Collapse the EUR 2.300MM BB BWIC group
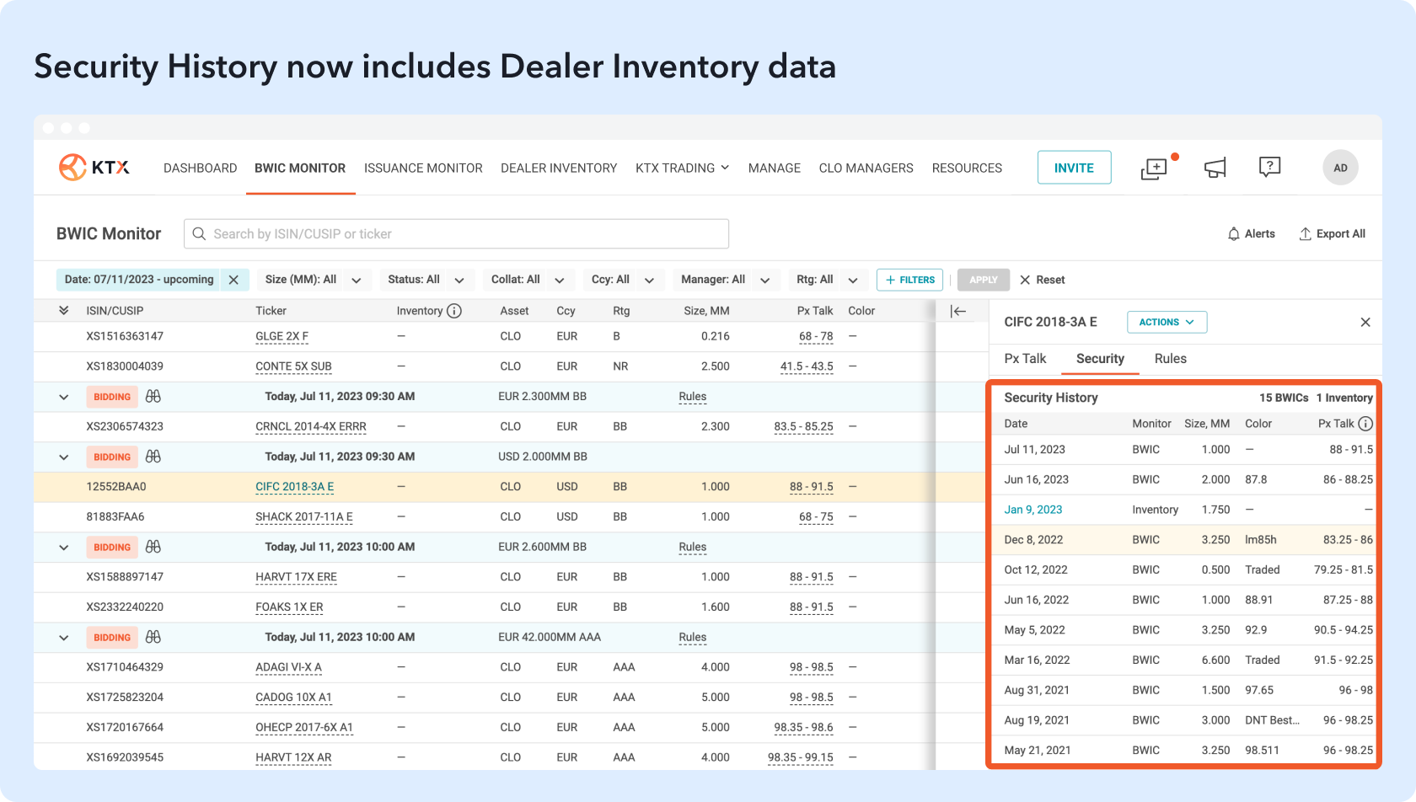The width and height of the screenshot is (1416, 802). (63, 397)
